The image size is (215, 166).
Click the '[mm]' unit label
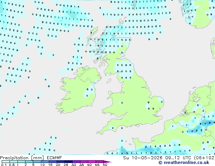coord(37,158)
